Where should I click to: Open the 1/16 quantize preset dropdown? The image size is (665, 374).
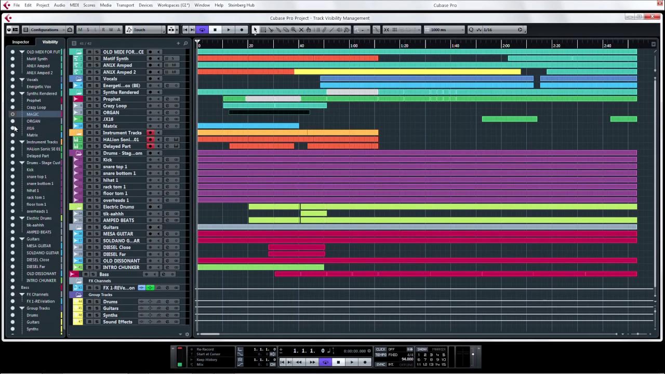pos(502,30)
